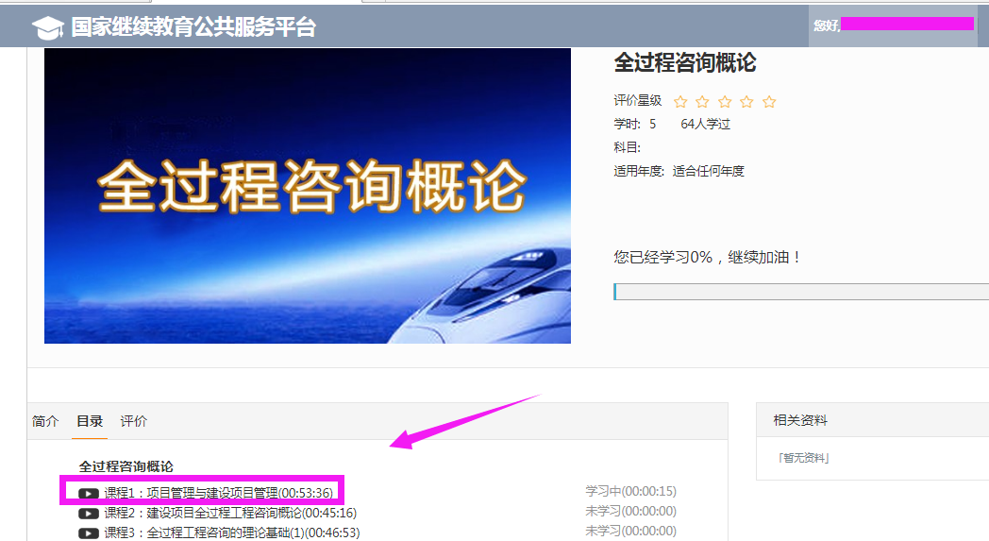
Task: Select the third rating star
Action: [725, 102]
